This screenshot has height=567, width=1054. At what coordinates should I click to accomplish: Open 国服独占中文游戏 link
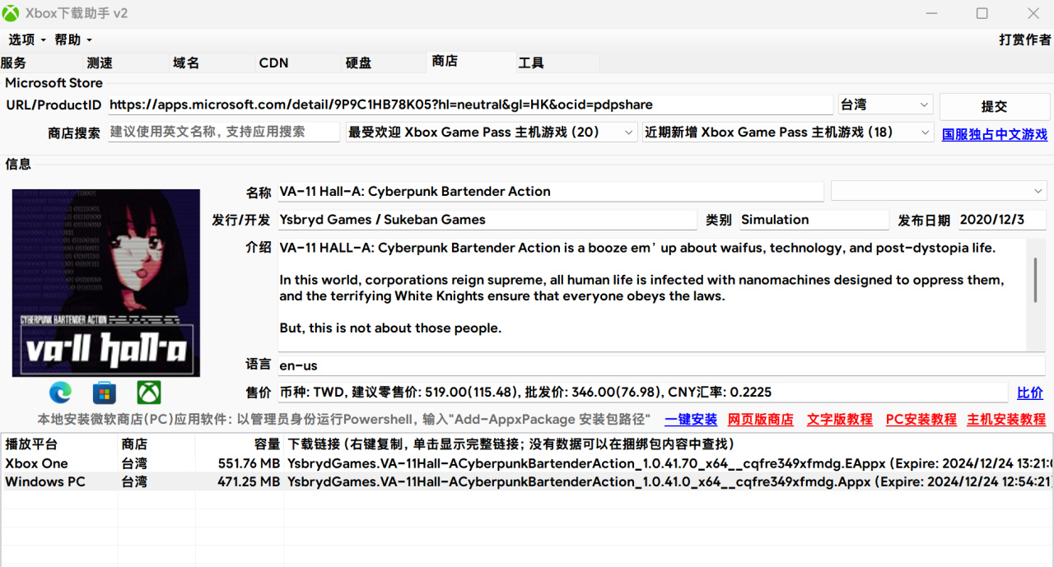point(995,134)
